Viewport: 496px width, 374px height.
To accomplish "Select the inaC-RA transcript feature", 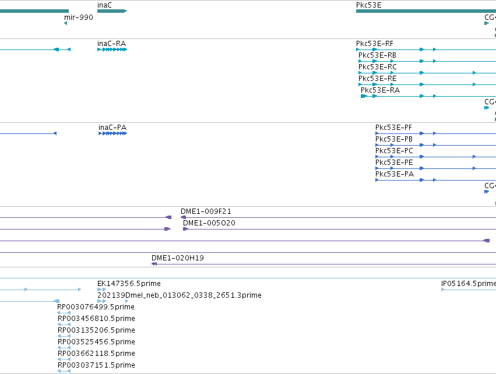I will [112, 50].
